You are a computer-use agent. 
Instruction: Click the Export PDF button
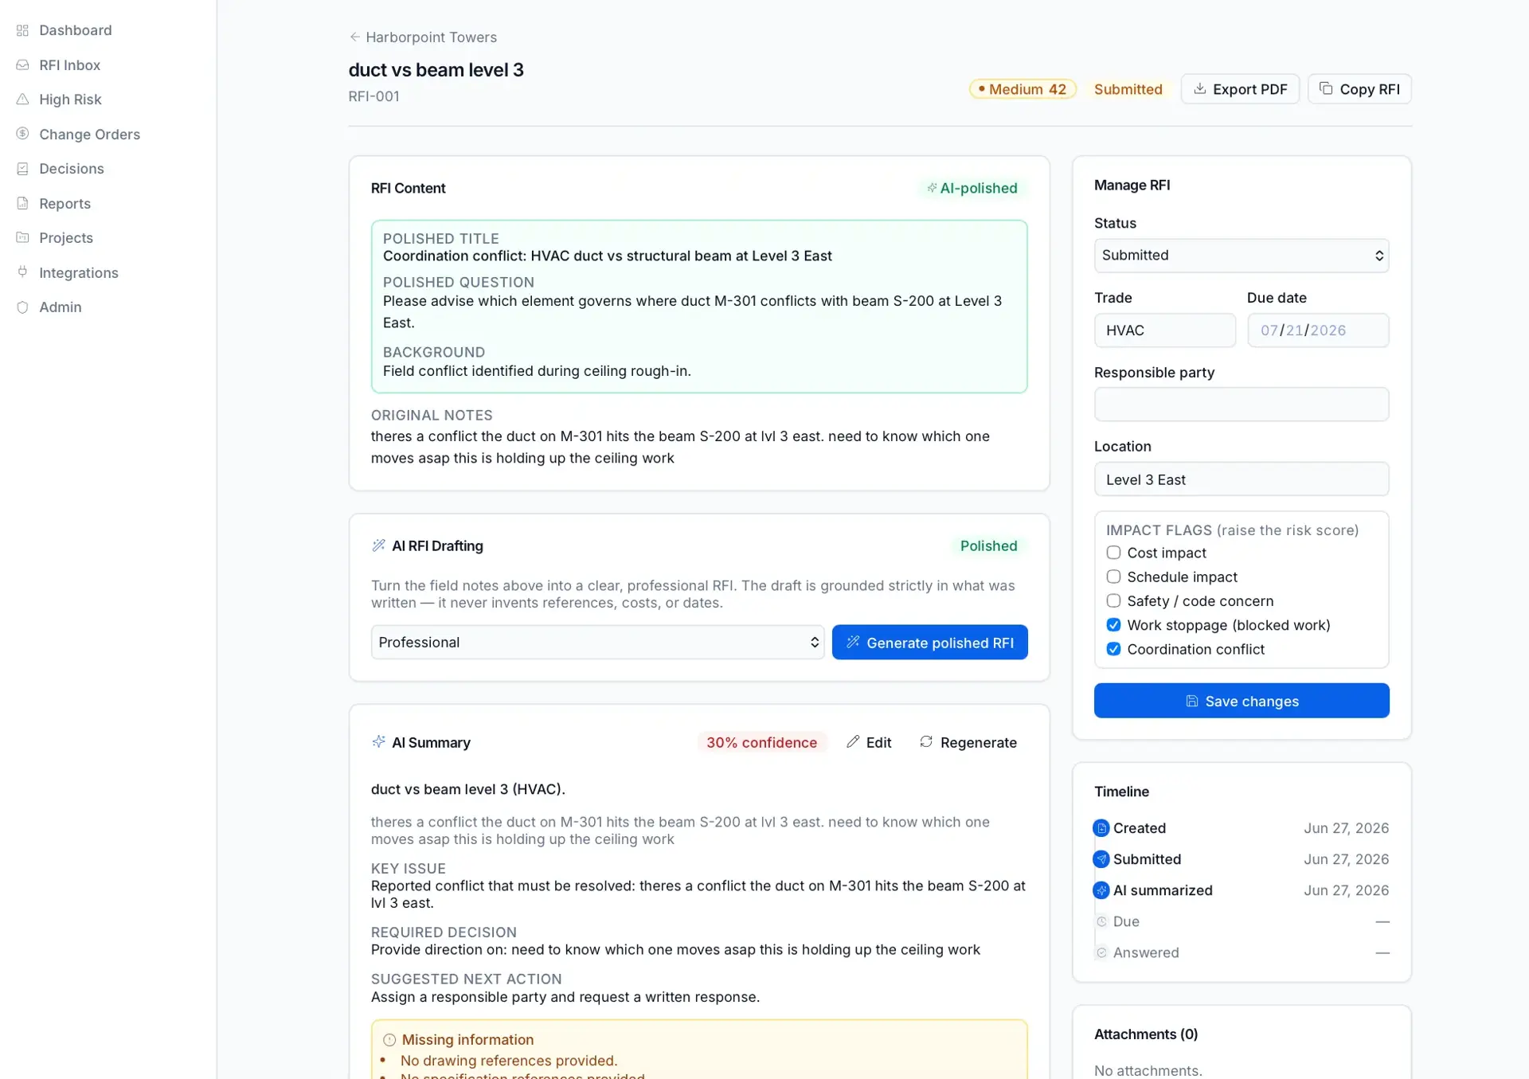click(x=1240, y=88)
